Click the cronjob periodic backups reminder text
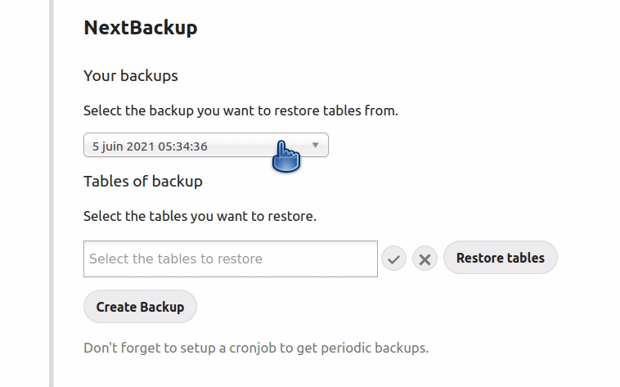The image size is (620, 387). pos(256,349)
